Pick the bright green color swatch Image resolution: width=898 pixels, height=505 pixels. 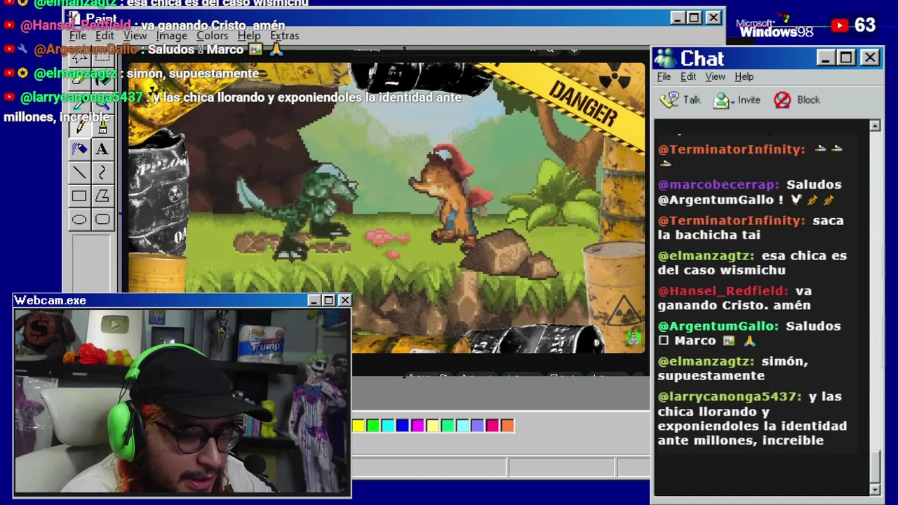tap(373, 425)
